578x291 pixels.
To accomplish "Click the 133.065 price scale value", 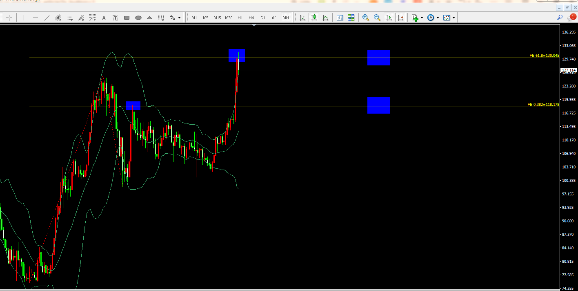I will click(569, 46).
